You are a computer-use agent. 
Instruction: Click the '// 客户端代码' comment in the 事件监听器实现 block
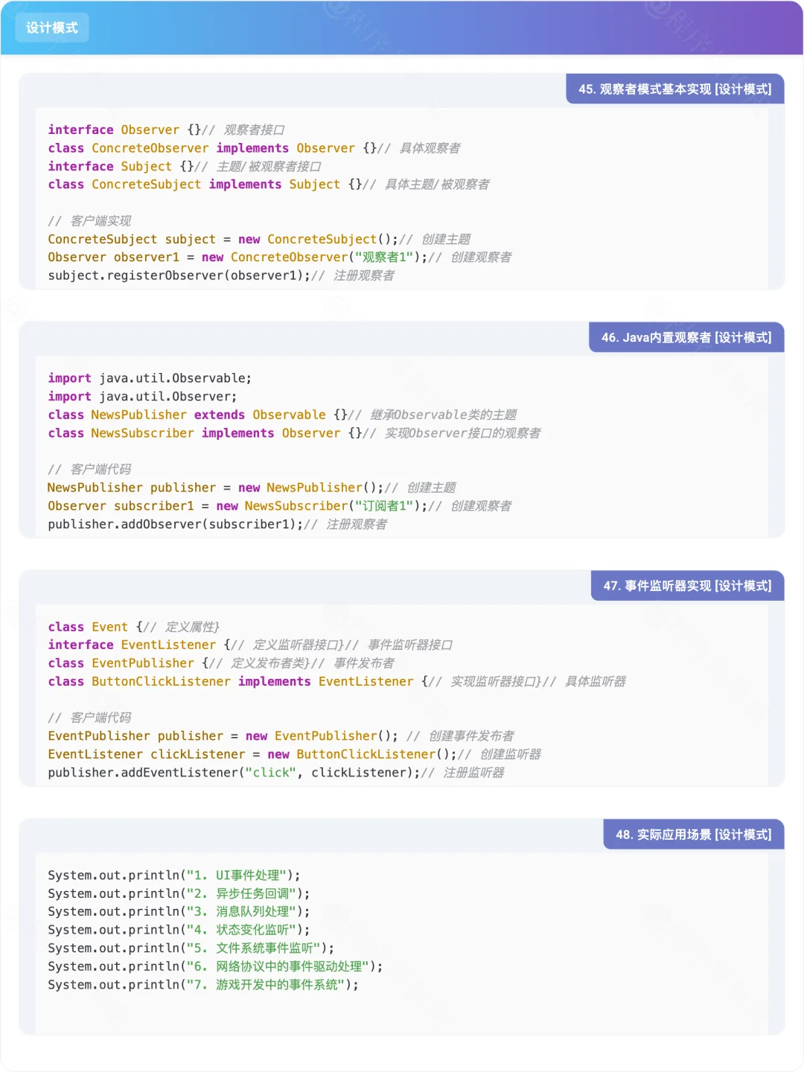point(89,718)
